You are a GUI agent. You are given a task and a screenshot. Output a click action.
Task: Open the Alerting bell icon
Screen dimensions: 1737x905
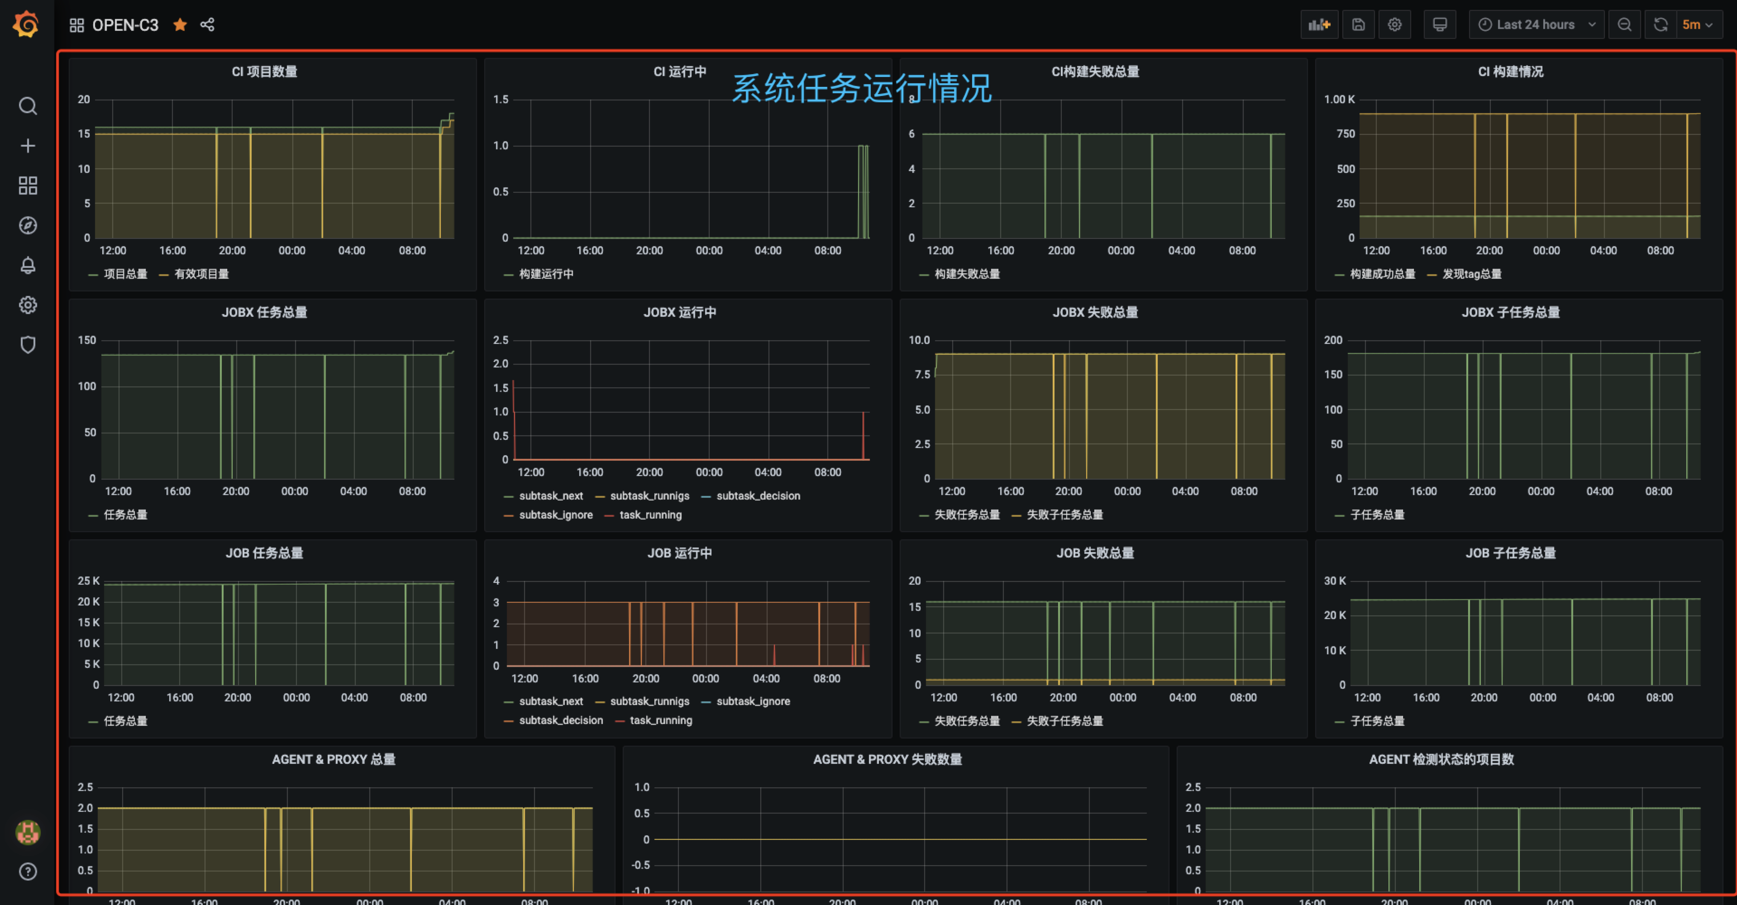pos(28,265)
